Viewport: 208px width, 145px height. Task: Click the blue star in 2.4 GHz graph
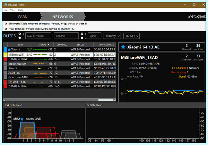[22, 119]
